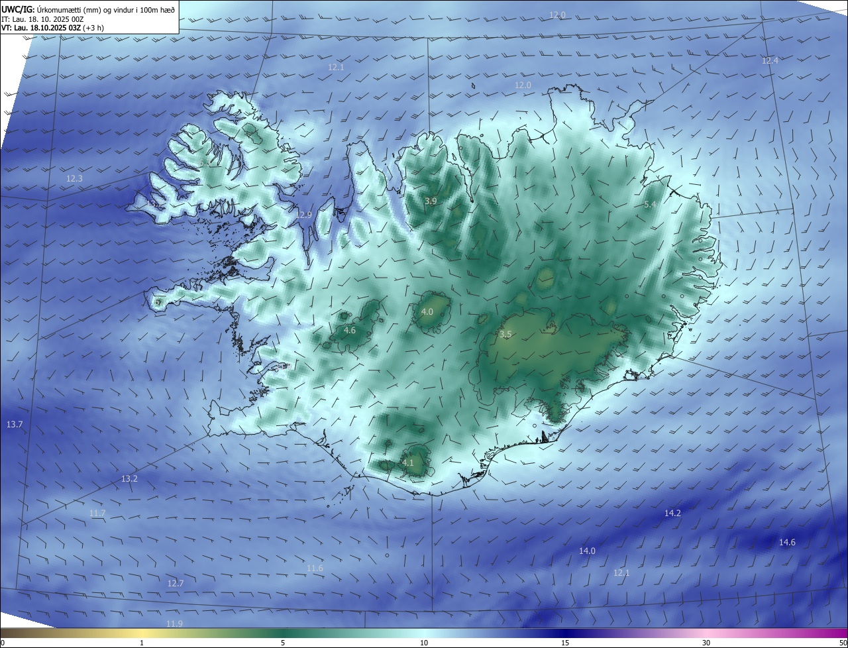Screen dimensions: 848x648
Task: Click the 15 tick on the color scale
Action: click(565, 643)
